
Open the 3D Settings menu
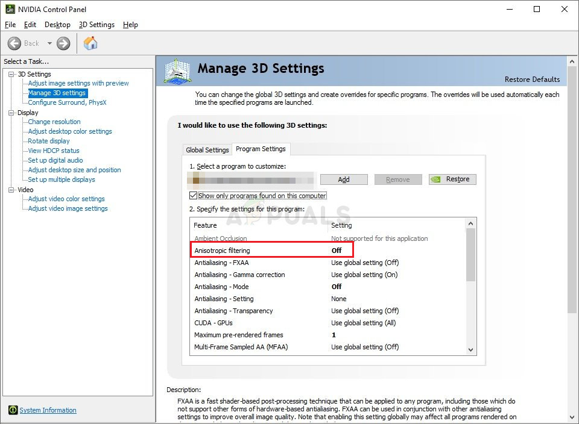96,25
